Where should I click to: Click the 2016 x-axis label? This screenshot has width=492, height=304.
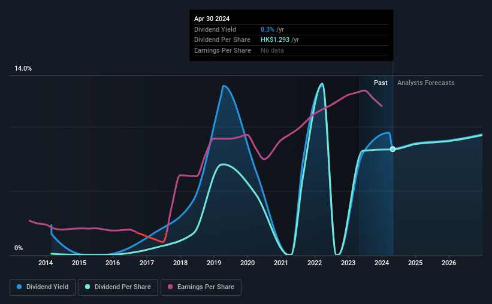[x=113, y=263]
